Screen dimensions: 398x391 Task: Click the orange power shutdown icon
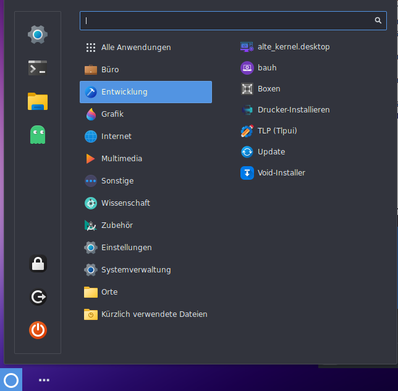tap(38, 330)
